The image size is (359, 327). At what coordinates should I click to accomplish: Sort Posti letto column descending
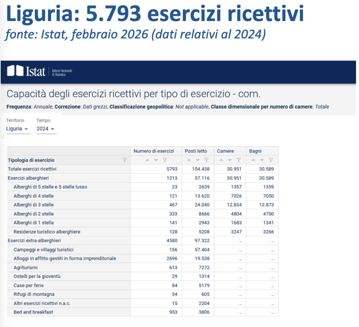[198, 160]
